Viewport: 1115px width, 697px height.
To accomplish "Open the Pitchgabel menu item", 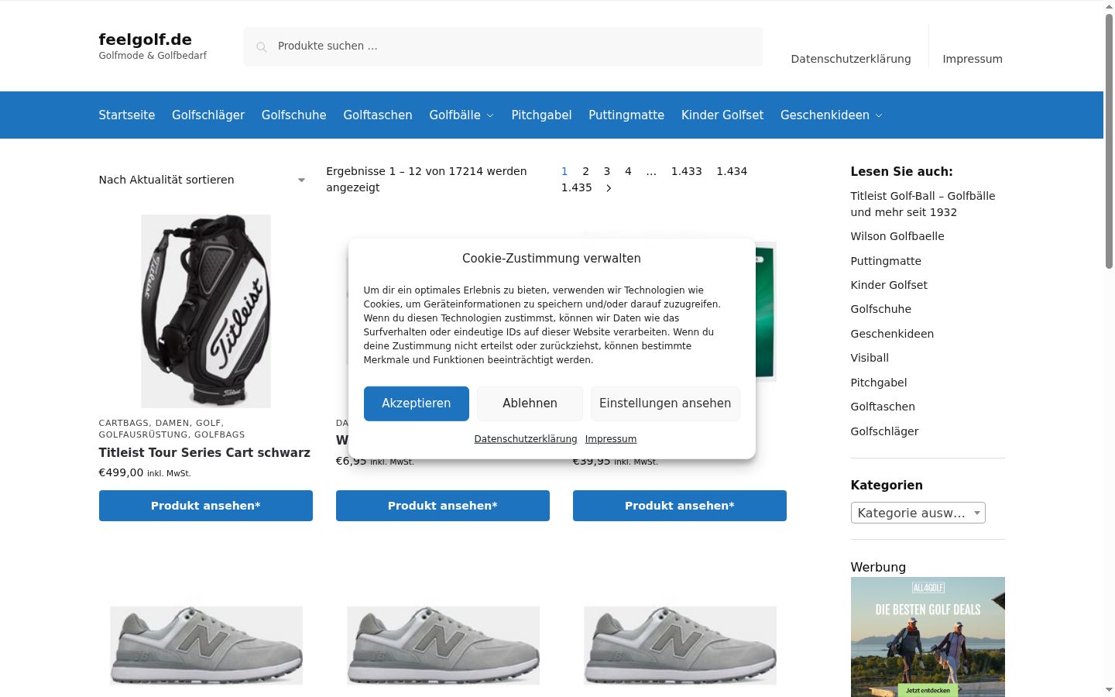I will [541, 115].
